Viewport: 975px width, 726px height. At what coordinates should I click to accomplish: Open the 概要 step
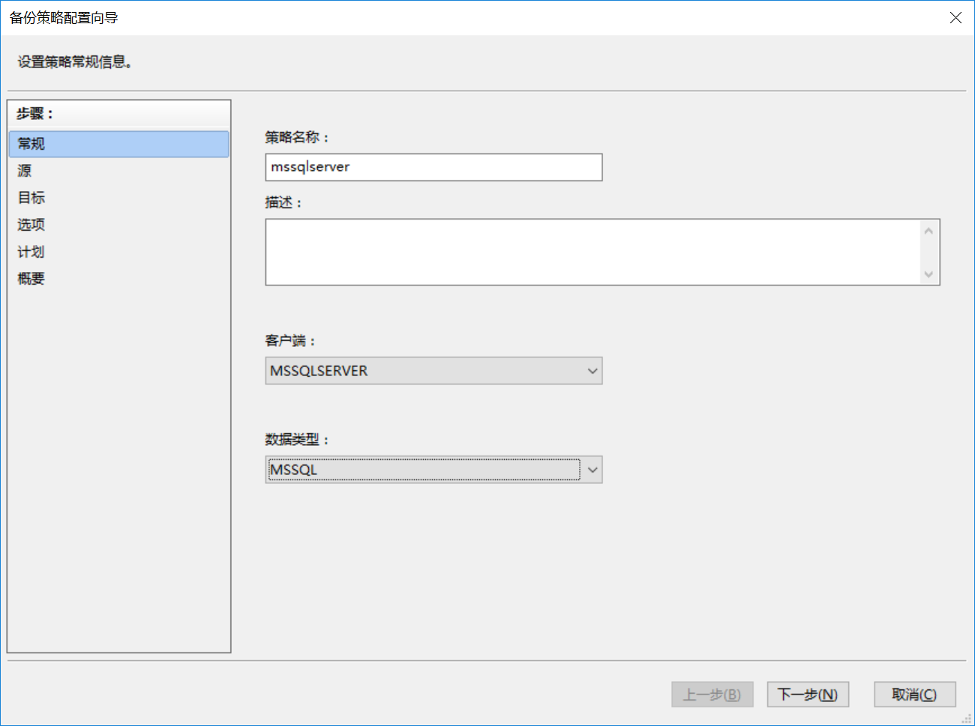[31, 279]
